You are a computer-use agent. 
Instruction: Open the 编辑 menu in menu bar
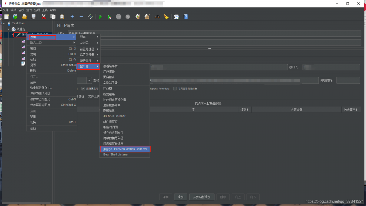coord(13,10)
